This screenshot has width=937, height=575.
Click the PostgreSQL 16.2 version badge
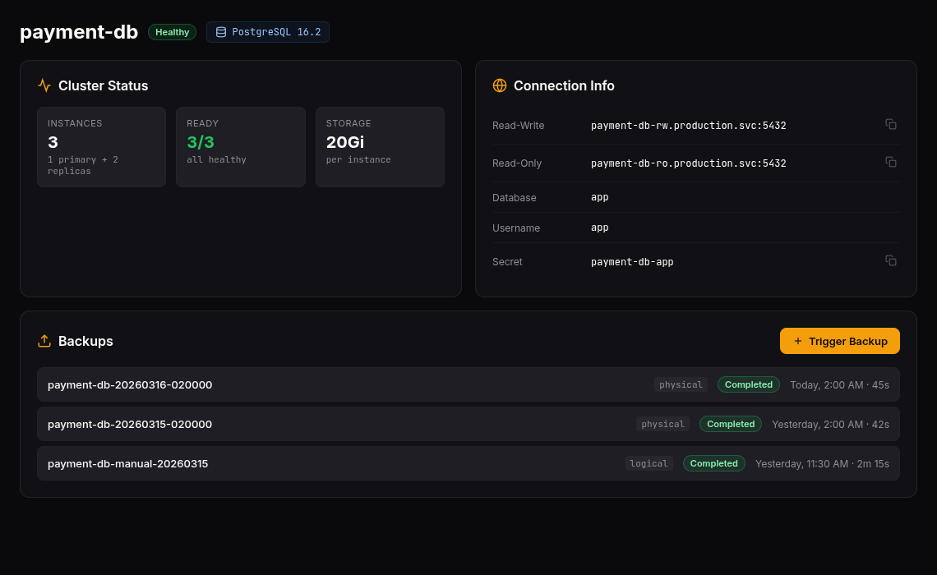click(x=268, y=32)
